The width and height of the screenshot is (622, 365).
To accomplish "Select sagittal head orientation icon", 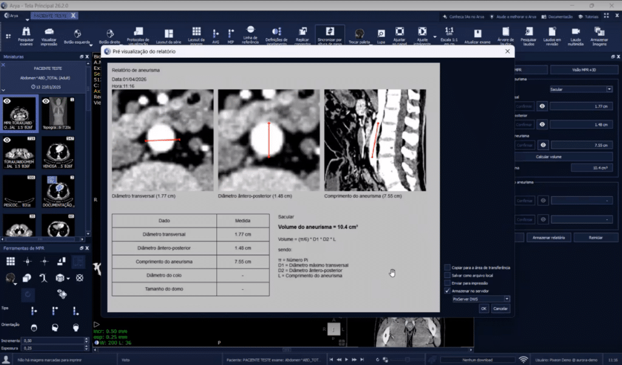I will [55, 327].
